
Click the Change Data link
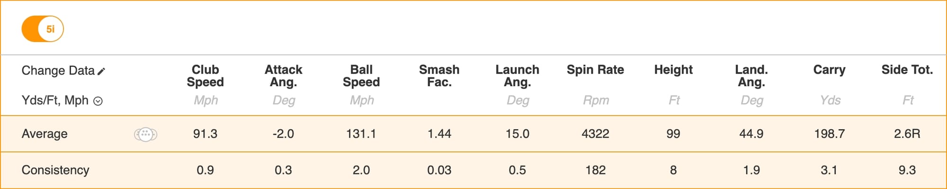pos(58,71)
